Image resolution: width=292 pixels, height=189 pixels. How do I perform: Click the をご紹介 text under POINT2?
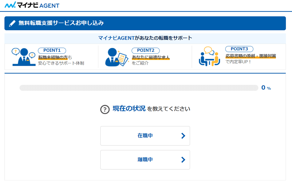pos(140,63)
